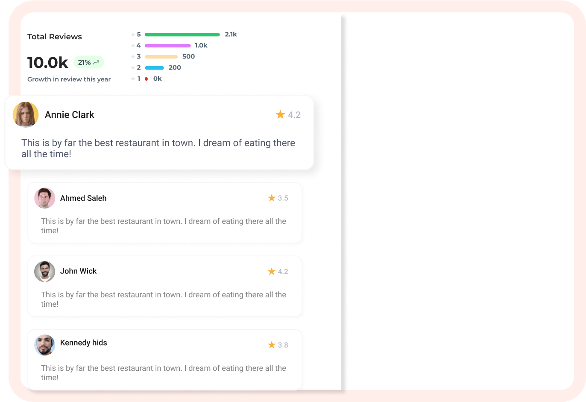Click the red 1-star rating dot
This screenshot has width=586, height=402.
146,79
